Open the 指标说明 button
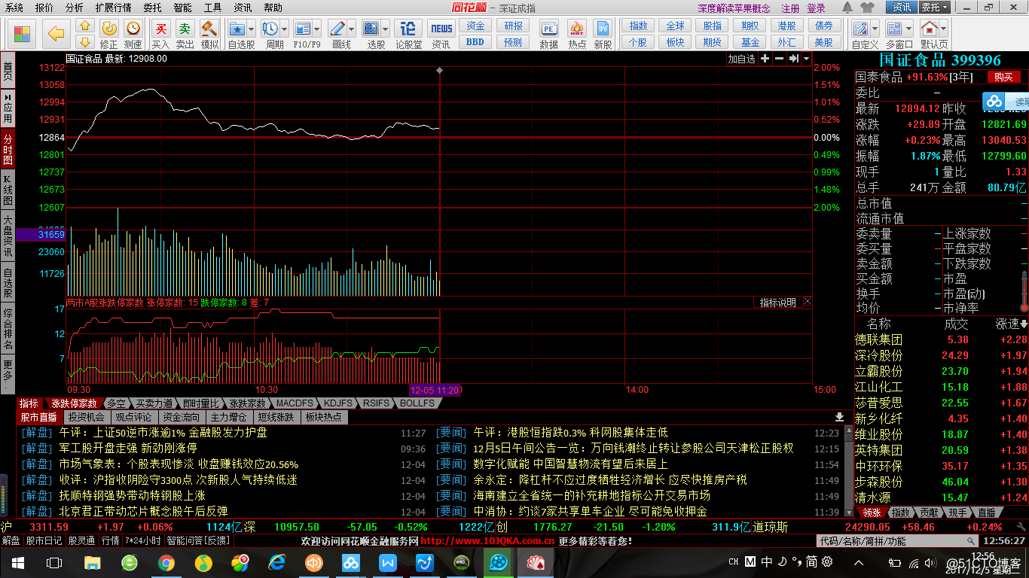1029x578 pixels. 777,303
